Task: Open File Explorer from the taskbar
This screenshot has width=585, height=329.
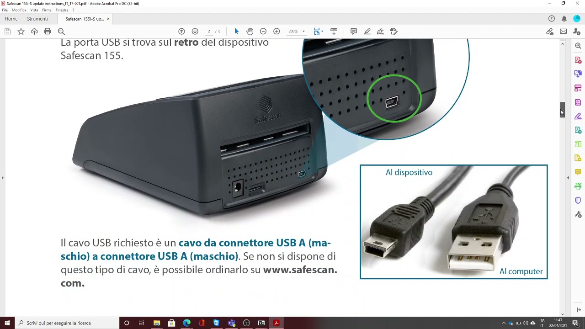Action: 157,323
